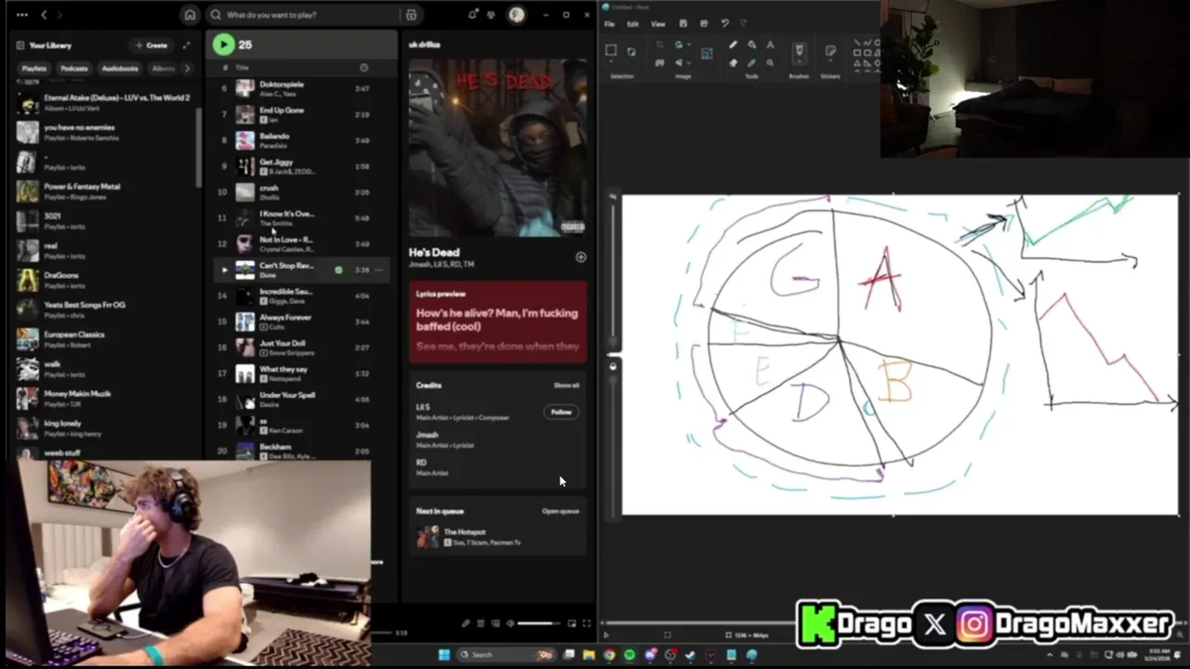Select track Just Your Doll
Image resolution: width=1190 pixels, height=669 pixels.
[x=303, y=348]
